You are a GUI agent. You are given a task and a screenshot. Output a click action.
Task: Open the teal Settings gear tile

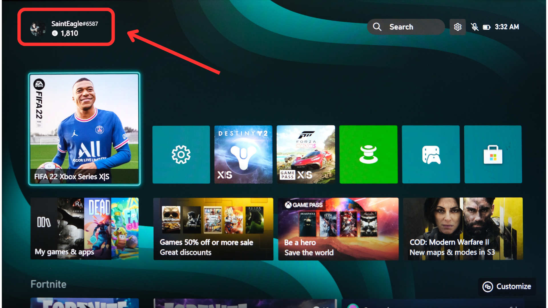point(181,154)
